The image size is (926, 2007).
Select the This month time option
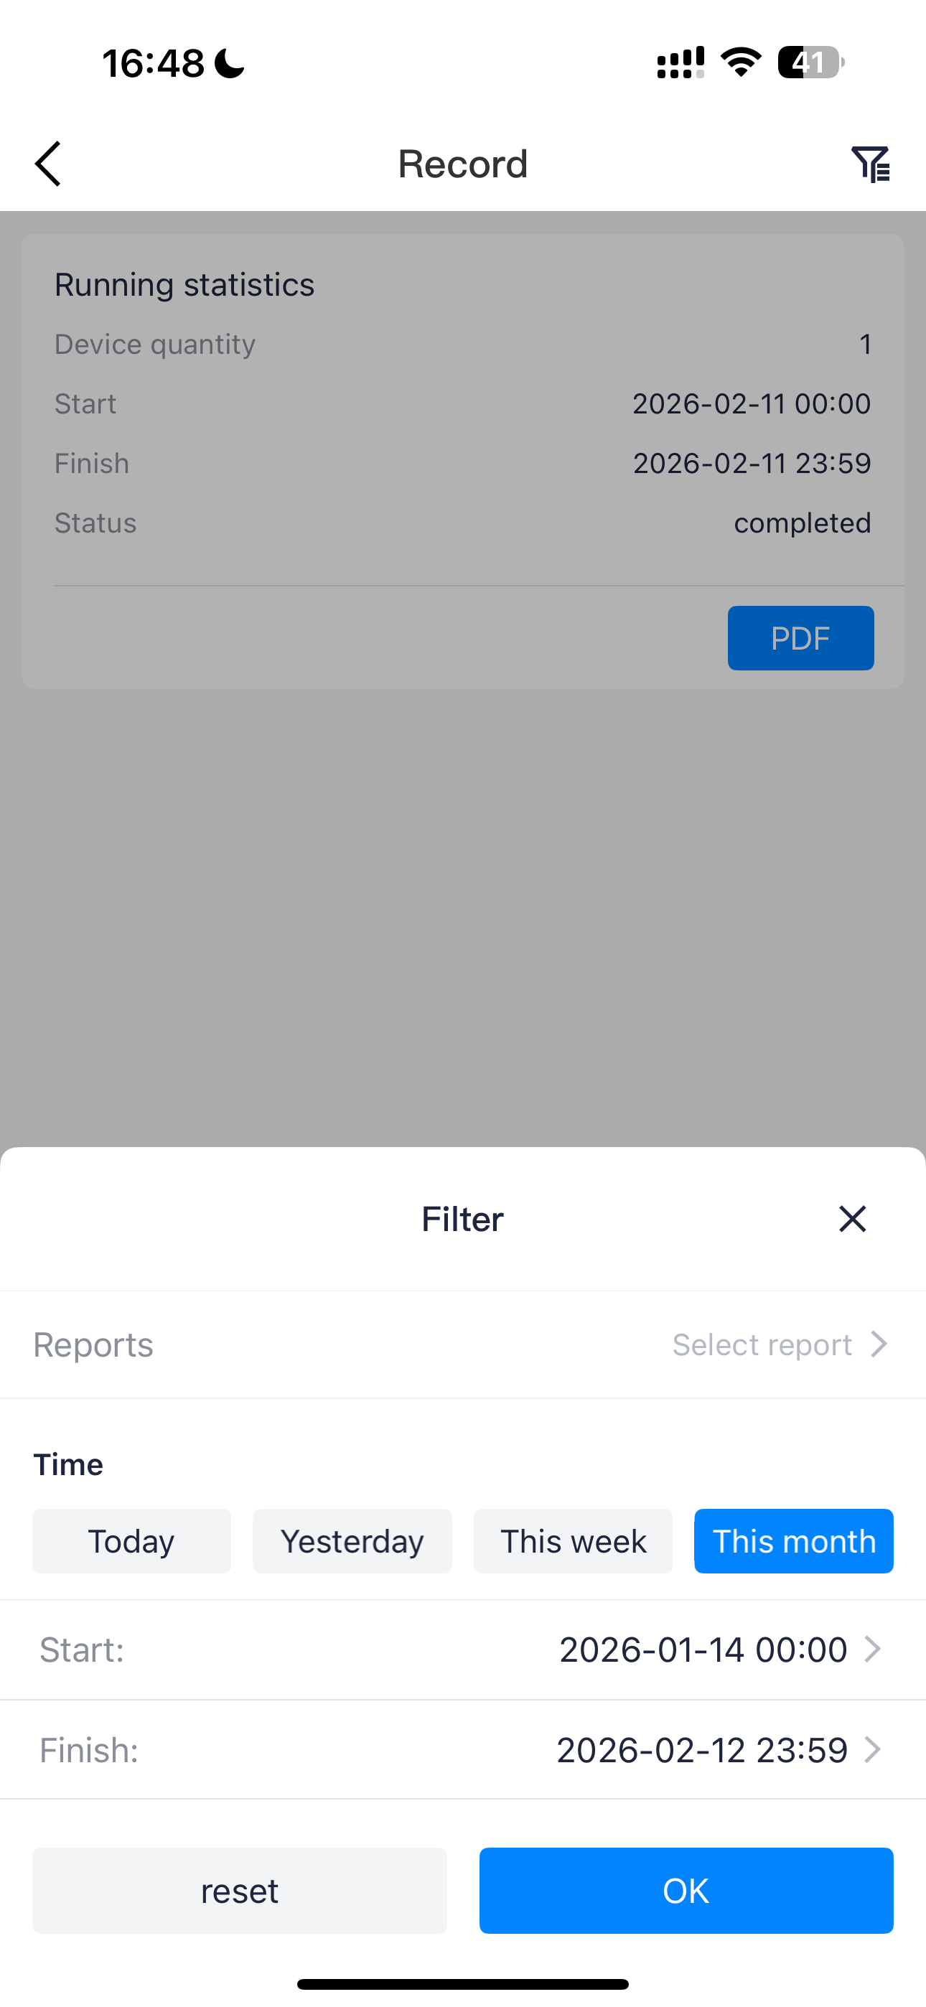pyautogui.click(x=793, y=1541)
